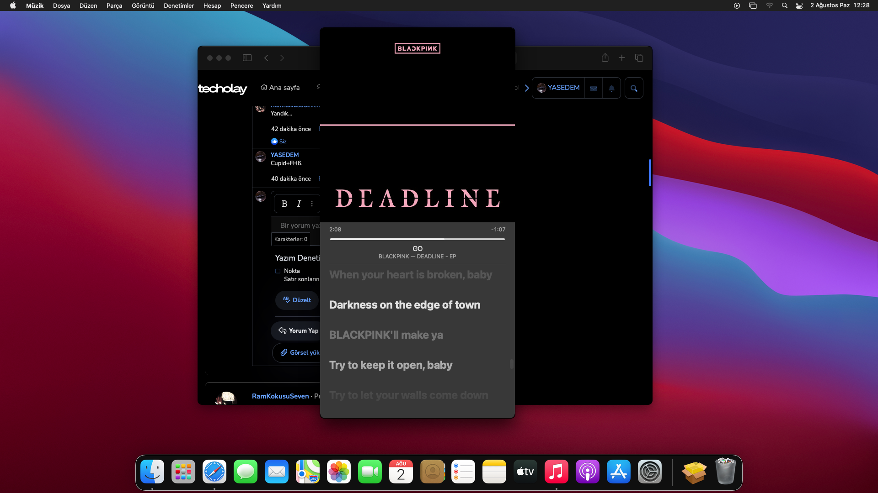Click the Wi-Fi status icon

point(770,5)
